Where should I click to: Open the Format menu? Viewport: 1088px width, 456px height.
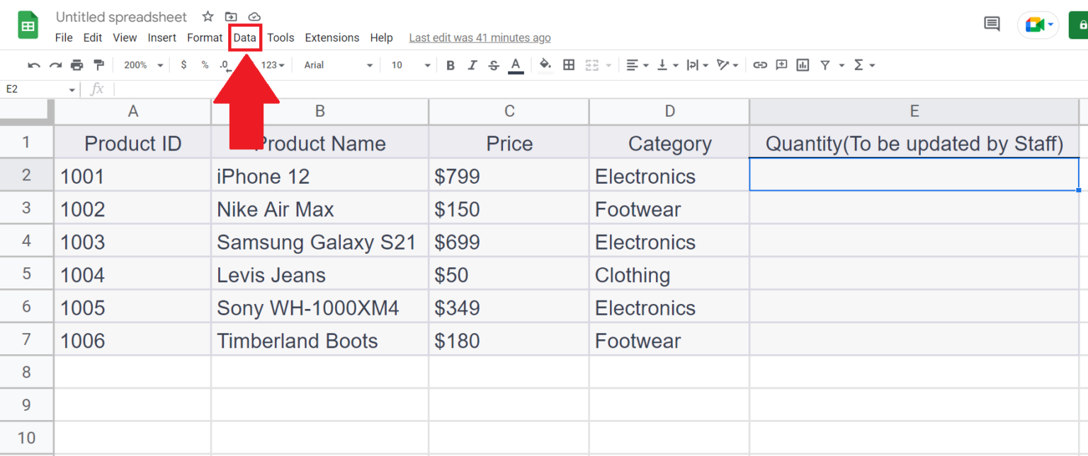tap(205, 37)
